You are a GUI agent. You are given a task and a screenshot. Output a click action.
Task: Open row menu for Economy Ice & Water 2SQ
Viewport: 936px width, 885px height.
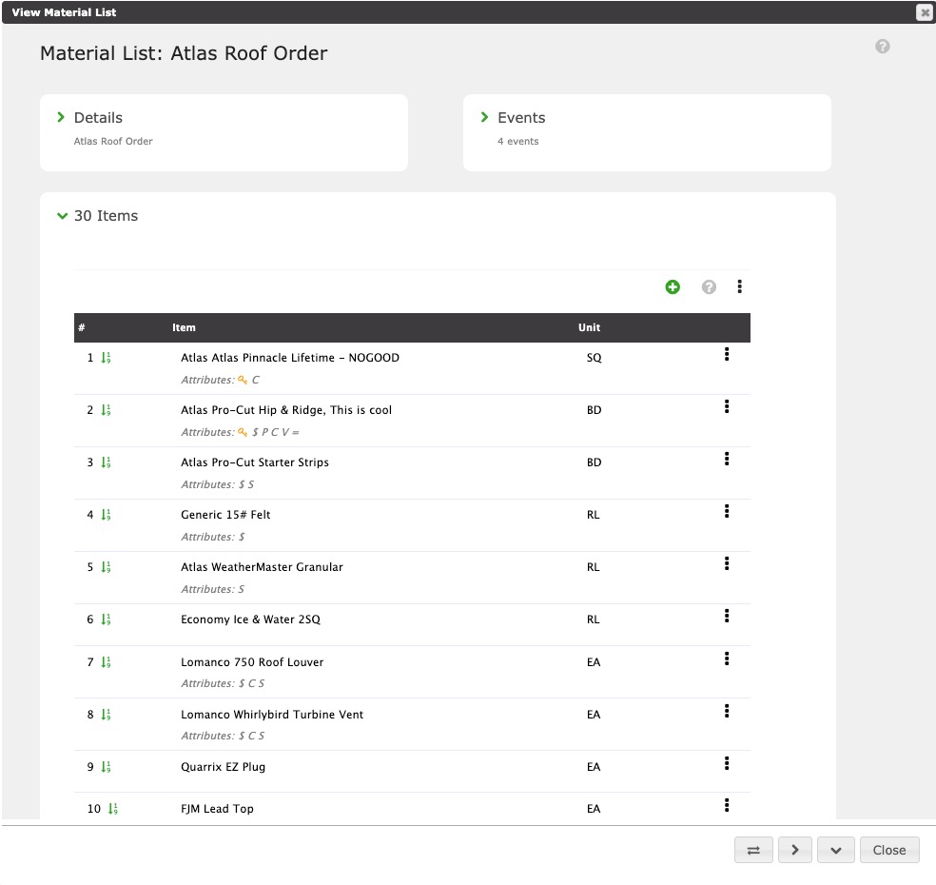pyautogui.click(x=726, y=616)
